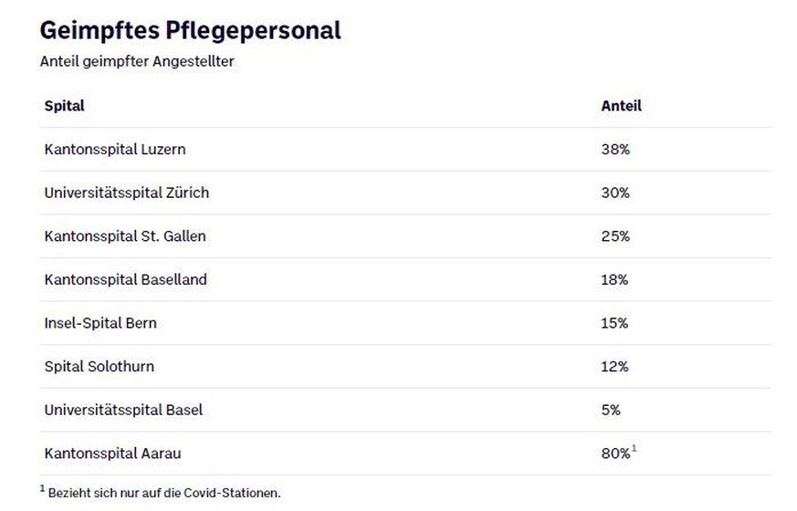Click the 15% share for Bern
Screen dimensions: 797x511
(x=614, y=323)
